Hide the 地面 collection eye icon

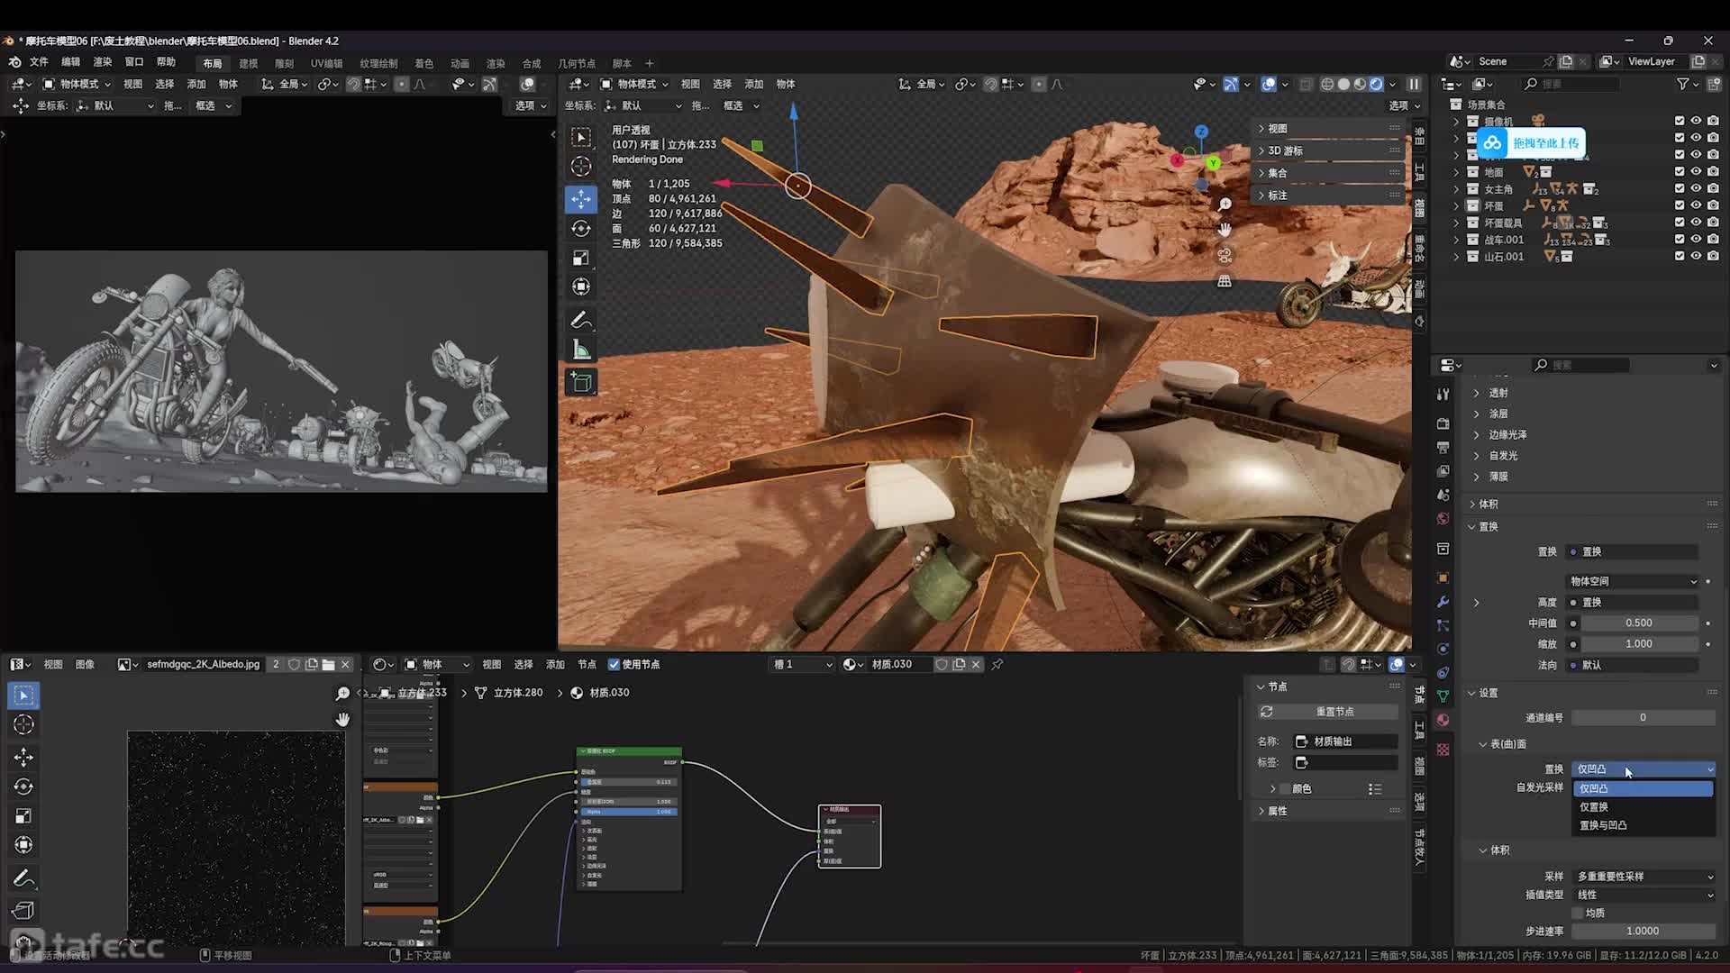click(x=1696, y=171)
